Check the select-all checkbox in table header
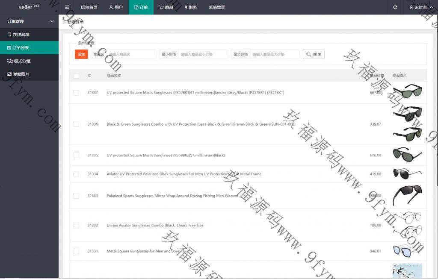 (76, 76)
